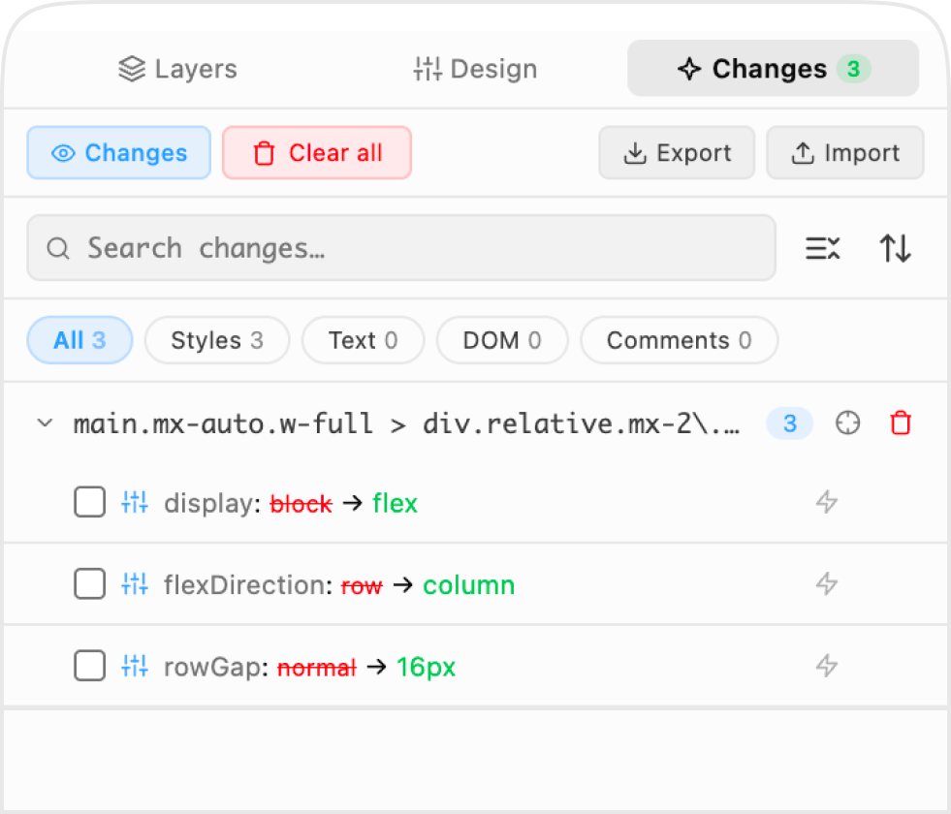The width and height of the screenshot is (951, 814).
Task: Toggle the blue Changes visibility button
Action: 119,153
